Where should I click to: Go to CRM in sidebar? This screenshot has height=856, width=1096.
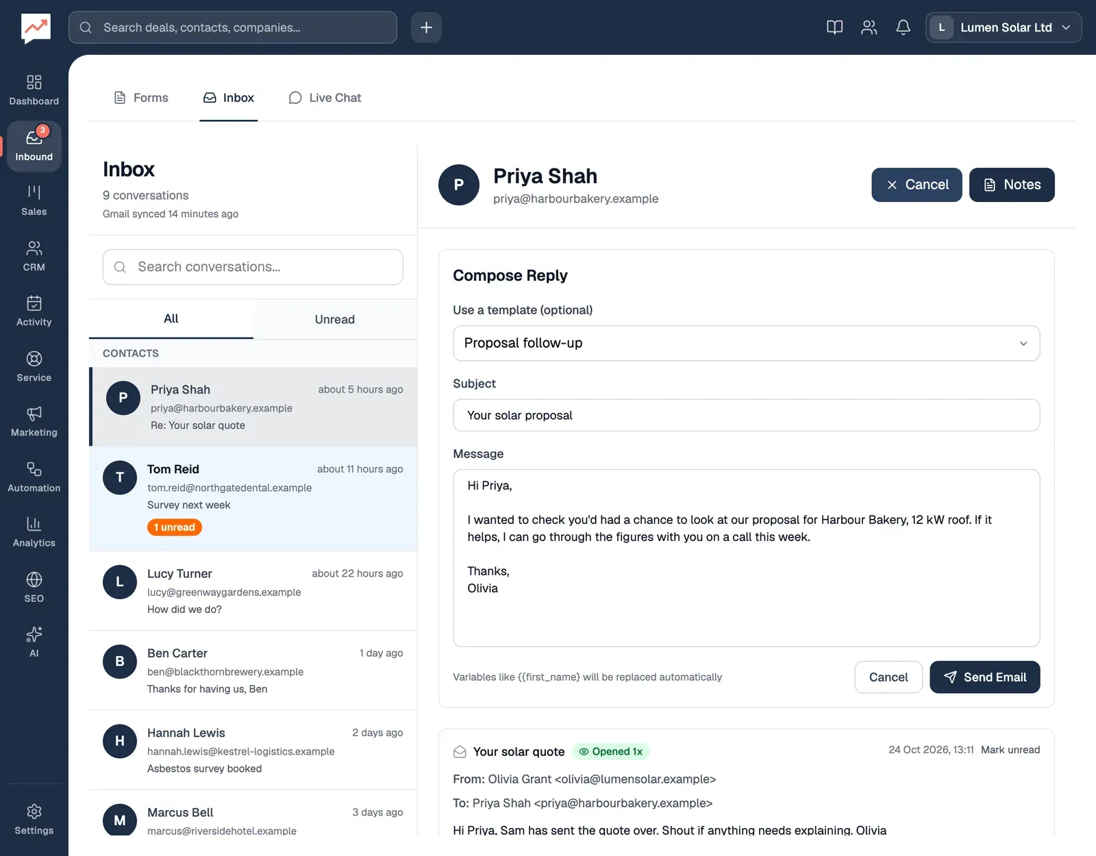click(34, 257)
